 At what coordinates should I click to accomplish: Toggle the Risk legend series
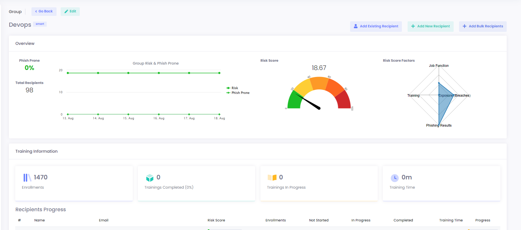coord(234,88)
